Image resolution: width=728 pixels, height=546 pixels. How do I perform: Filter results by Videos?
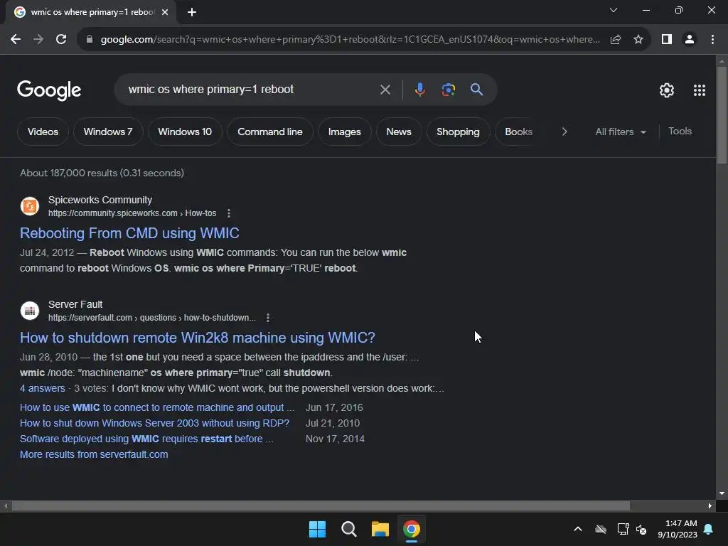pyautogui.click(x=43, y=132)
